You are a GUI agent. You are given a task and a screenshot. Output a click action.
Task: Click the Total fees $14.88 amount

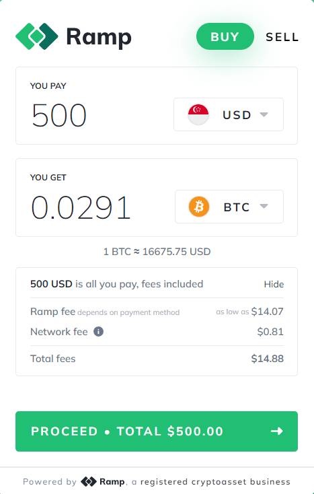point(267,359)
